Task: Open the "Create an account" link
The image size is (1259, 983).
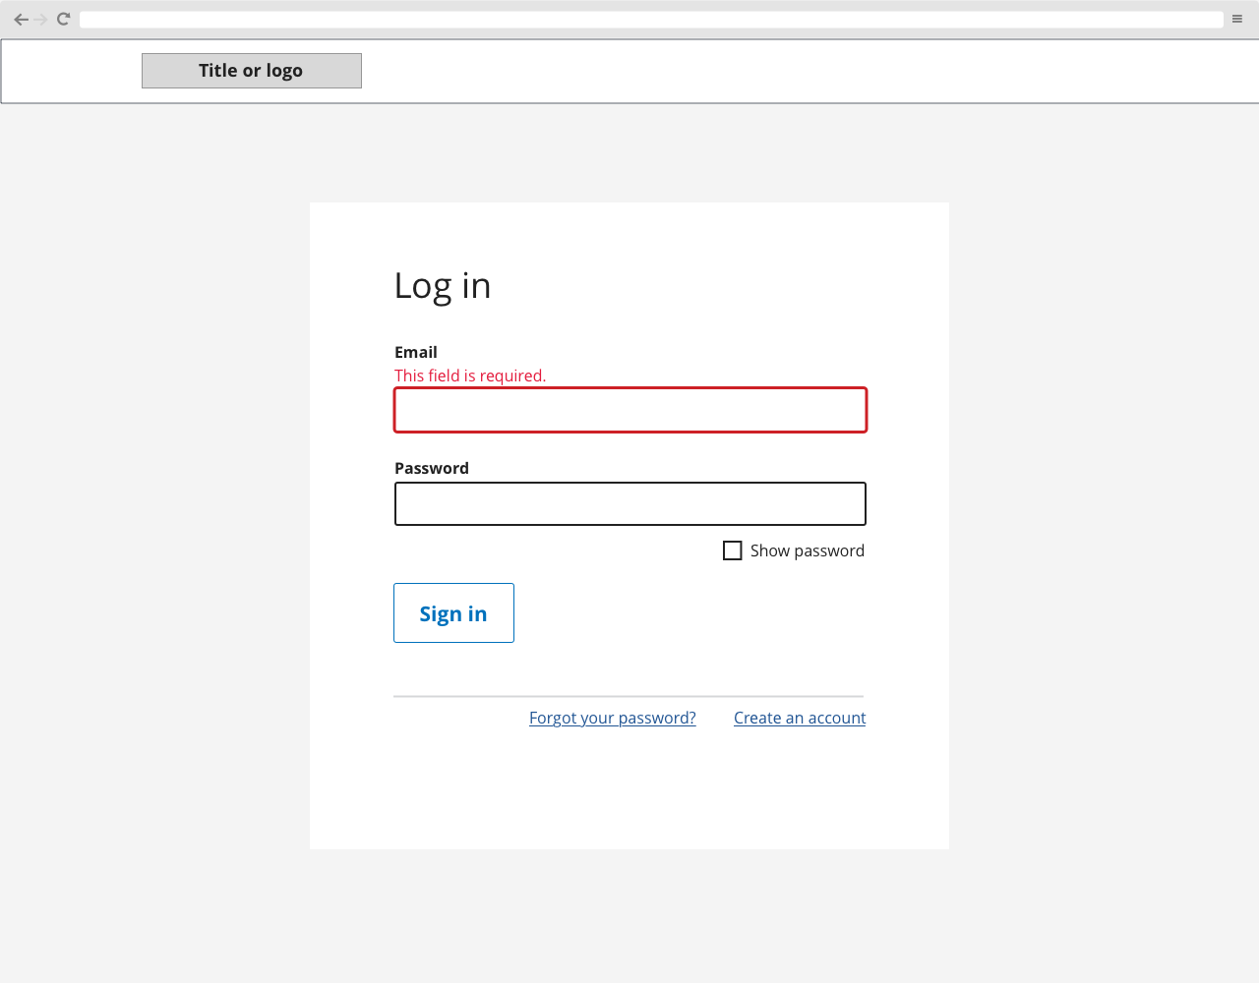Action: pos(800,718)
